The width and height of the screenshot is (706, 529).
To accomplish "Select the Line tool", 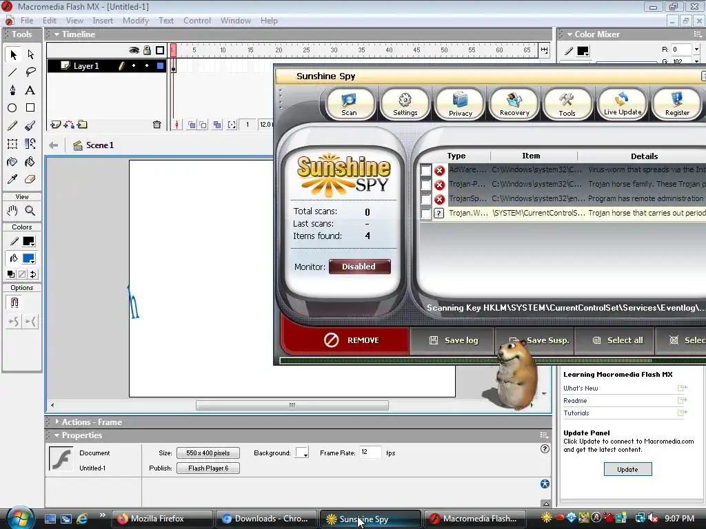I will [12, 72].
